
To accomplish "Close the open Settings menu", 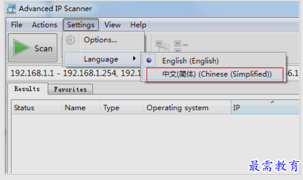I will point(81,25).
